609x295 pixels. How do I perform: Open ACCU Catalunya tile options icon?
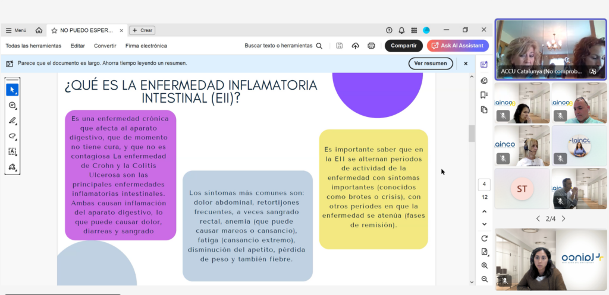tap(593, 71)
